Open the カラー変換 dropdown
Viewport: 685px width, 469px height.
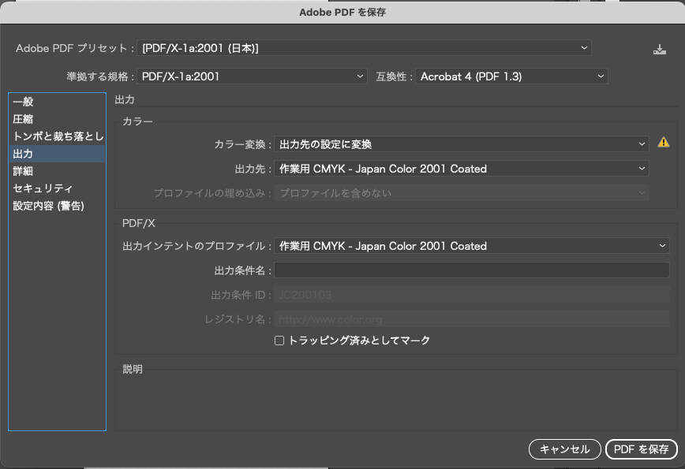461,144
